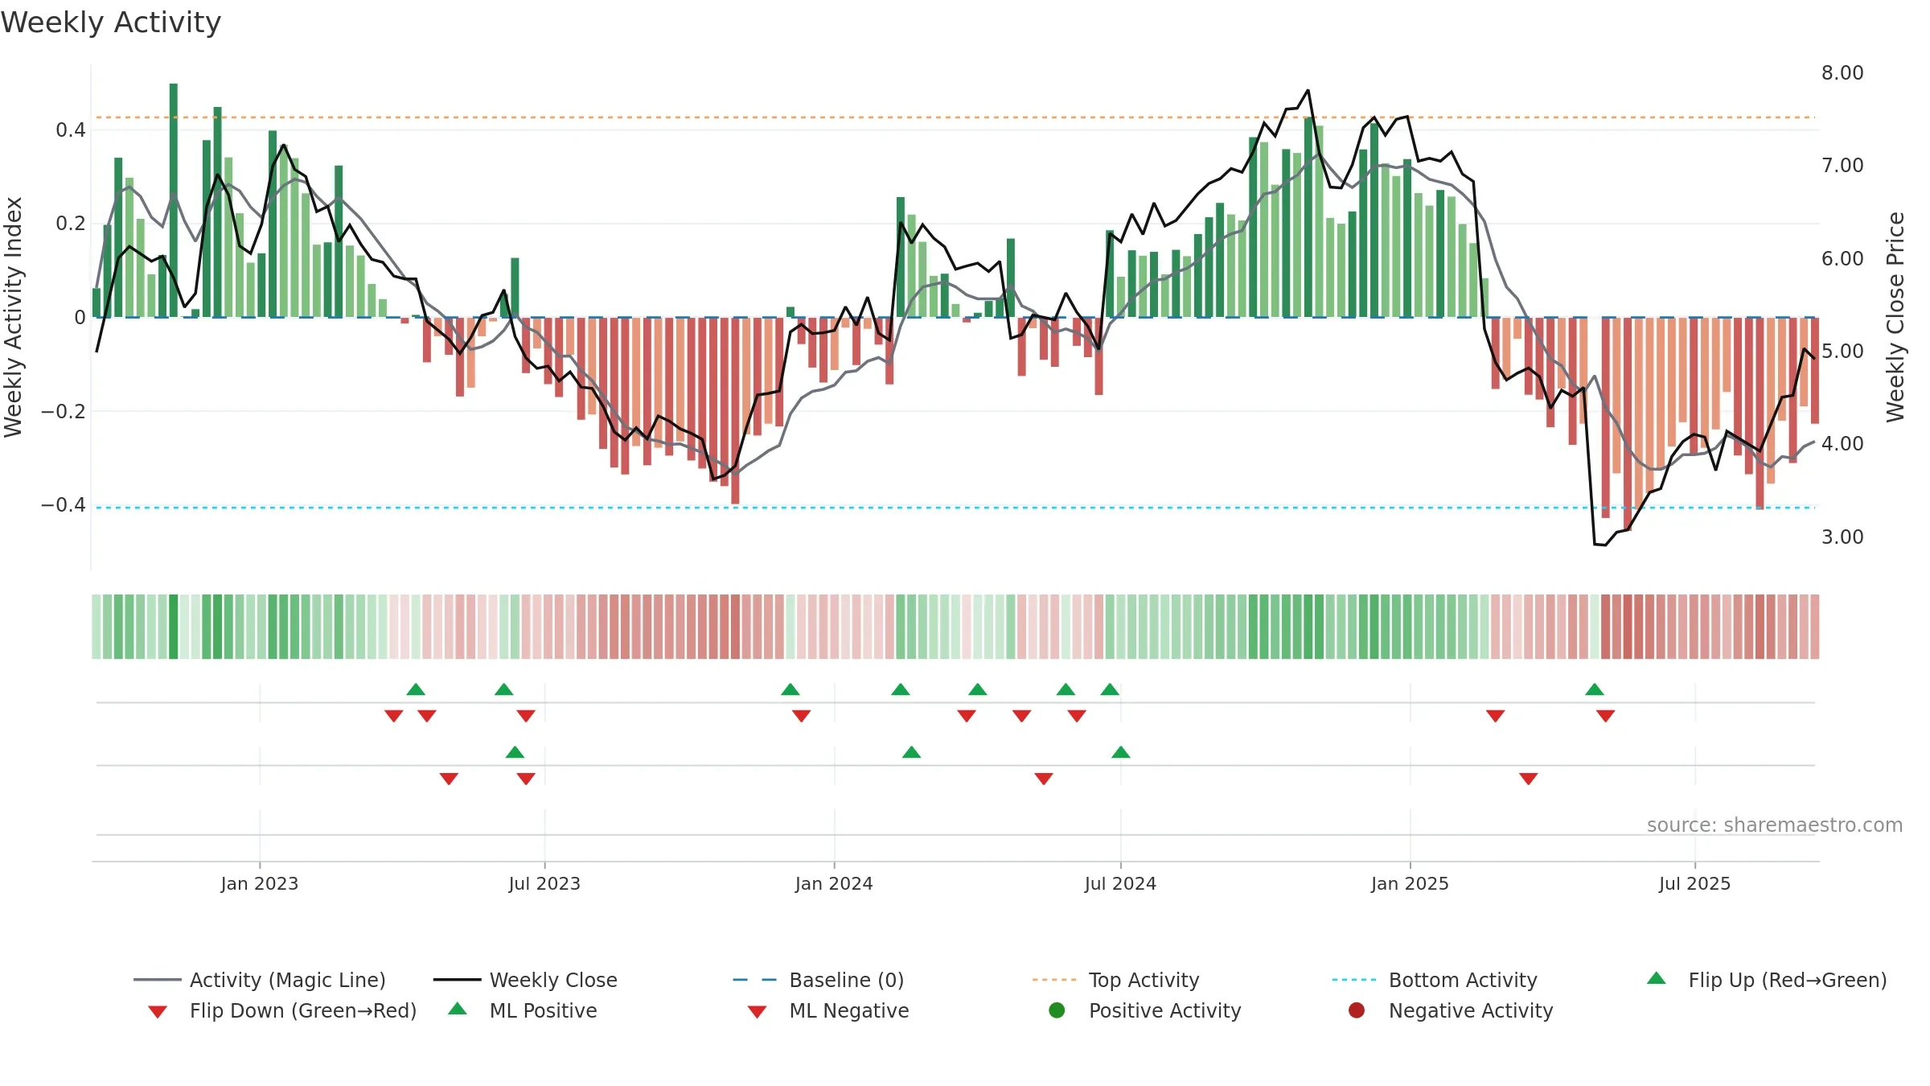Image resolution: width=1930 pixels, height=1086 pixels.
Task: Click the last flip-down marker before Jul 2025
Action: point(1606,716)
